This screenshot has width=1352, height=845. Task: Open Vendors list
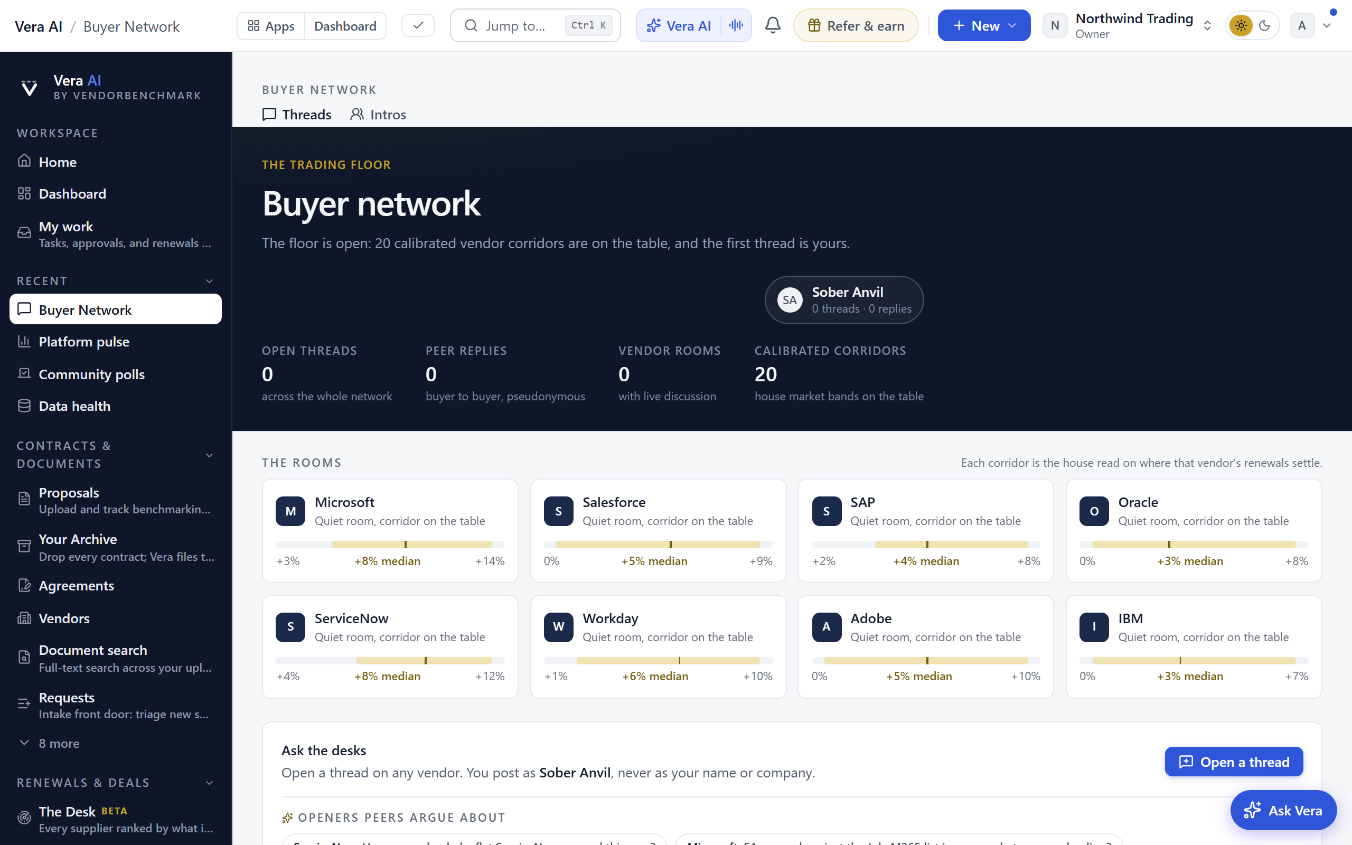coord(116,618)
